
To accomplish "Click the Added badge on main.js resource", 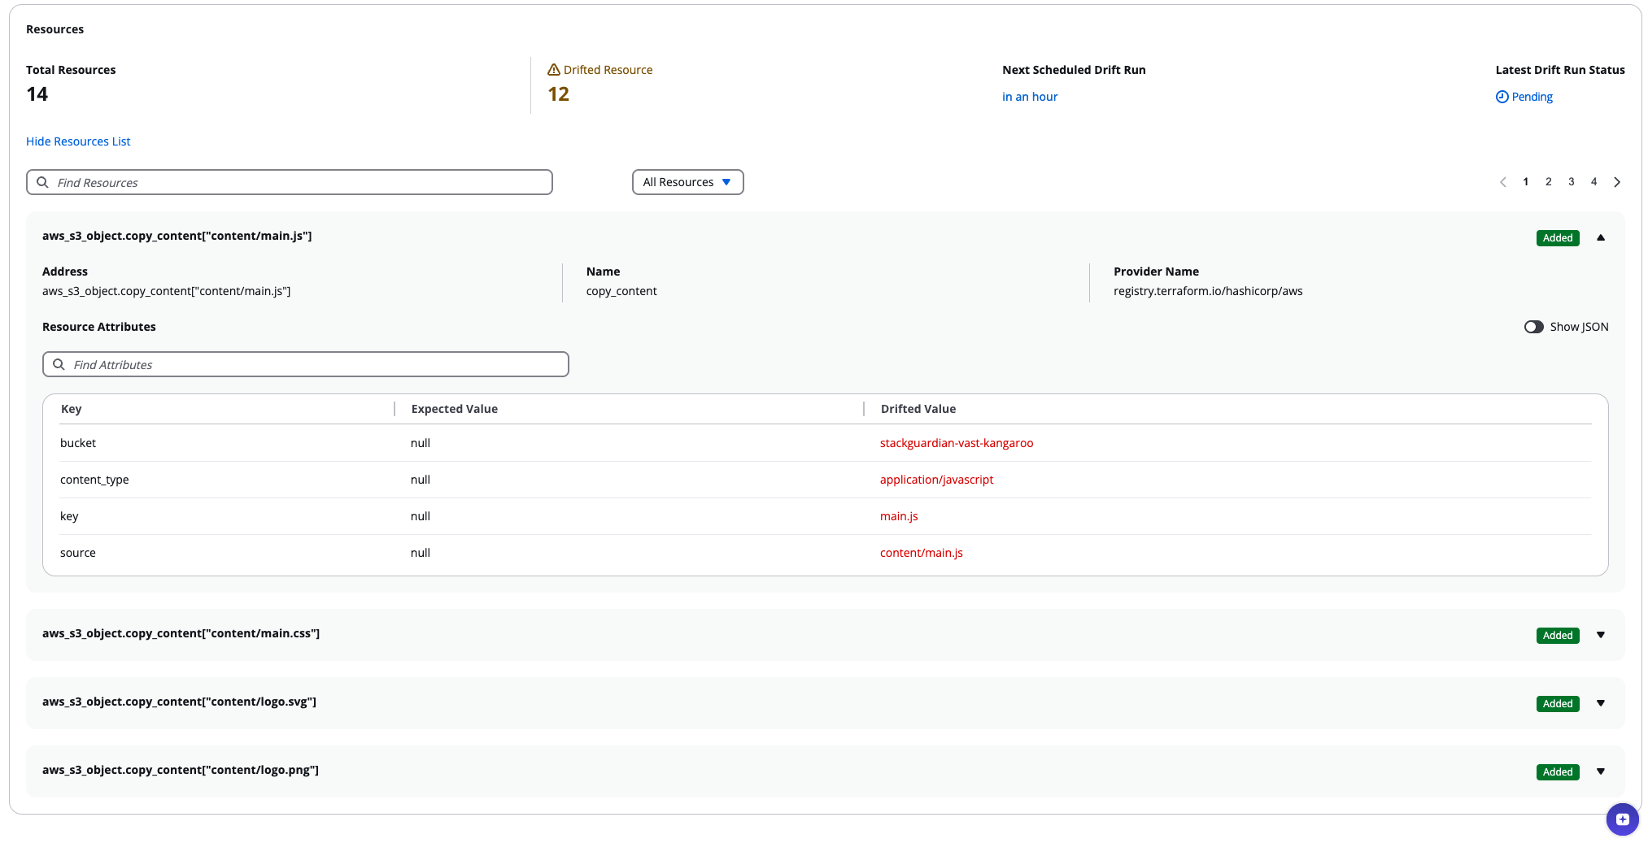I will point(1557,238).
